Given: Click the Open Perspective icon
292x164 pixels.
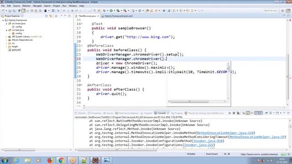Looking at the screenshot, I should coord(282,11).
